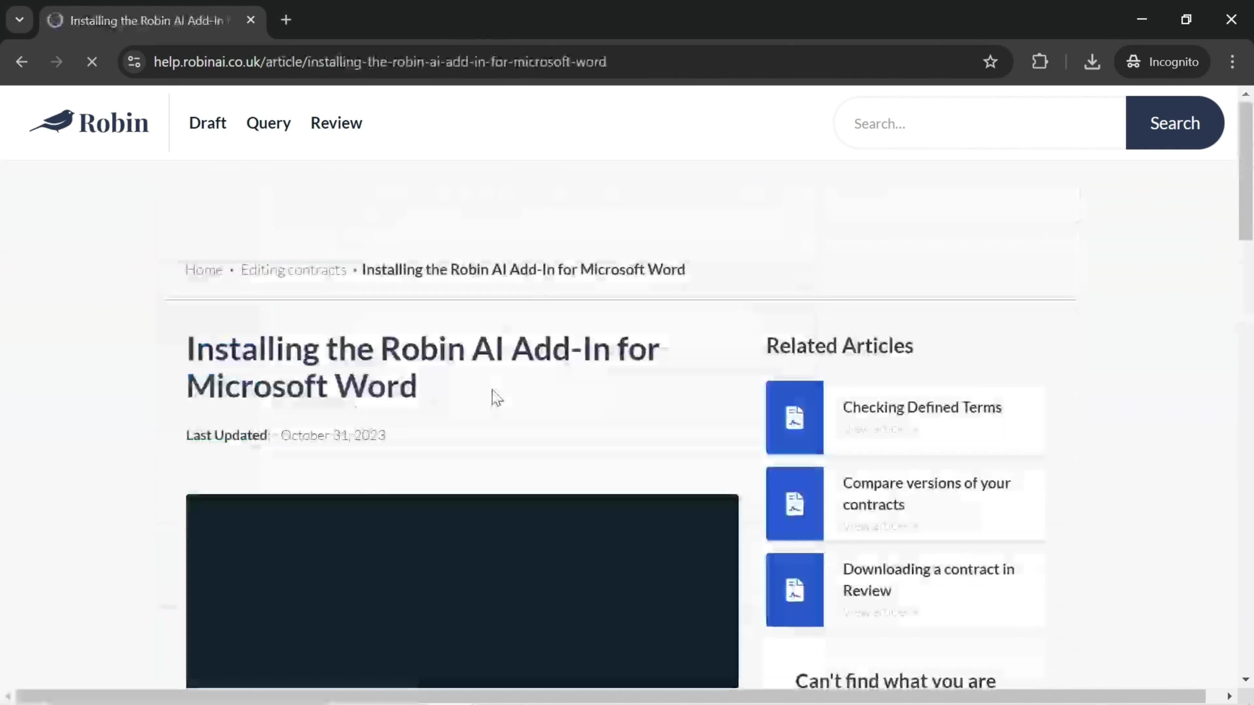Open Compare versions of your contracts article
The width and height of the screenshot is (1254, 705).
pos(926,493)
